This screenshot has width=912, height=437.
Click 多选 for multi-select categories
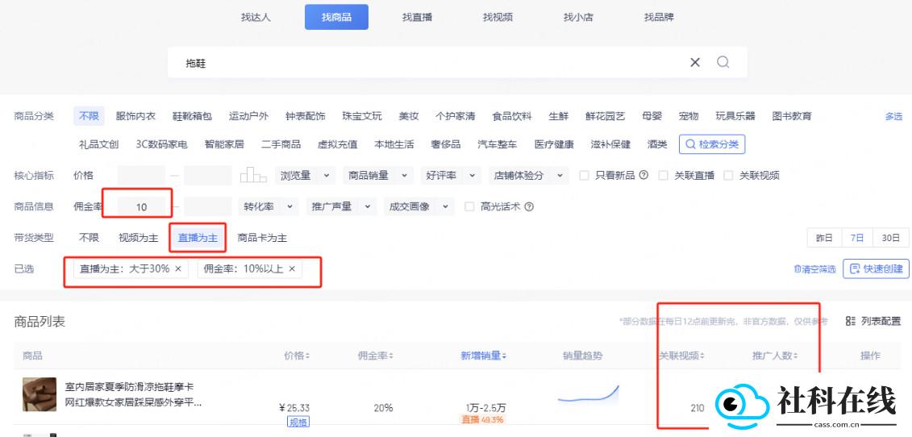[x=893, y=116]
